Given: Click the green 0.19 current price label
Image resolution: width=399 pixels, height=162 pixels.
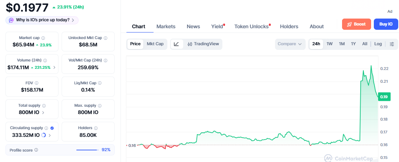Looking at the screenshot, I should coord(384,97).
